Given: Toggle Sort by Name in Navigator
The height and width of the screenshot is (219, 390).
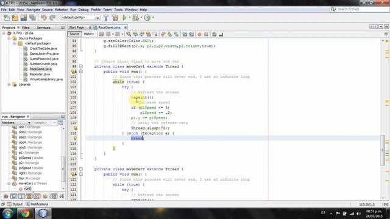Looking at the screenshot, I should (x=54, y=196).
